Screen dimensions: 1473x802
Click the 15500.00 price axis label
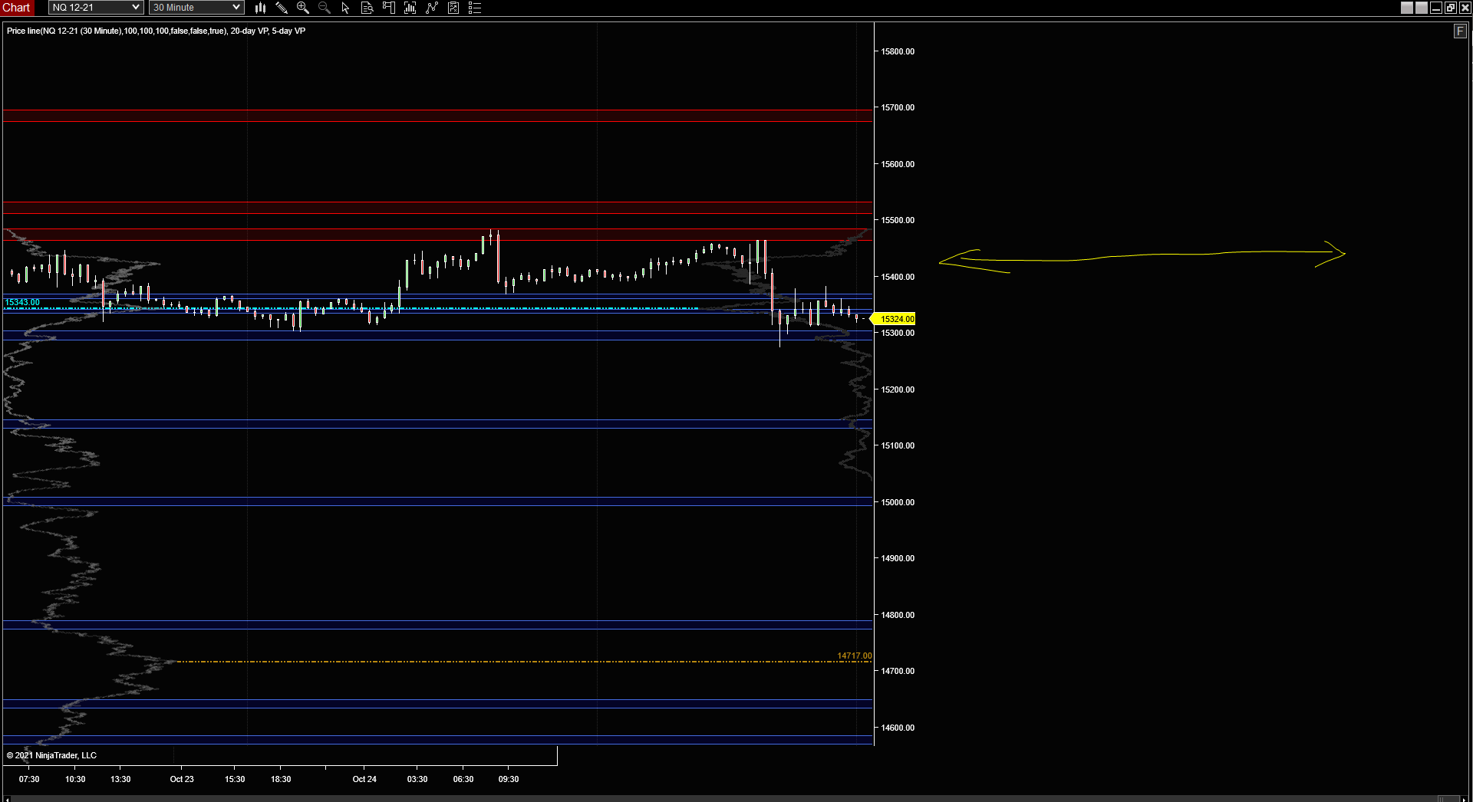point(898,220)
